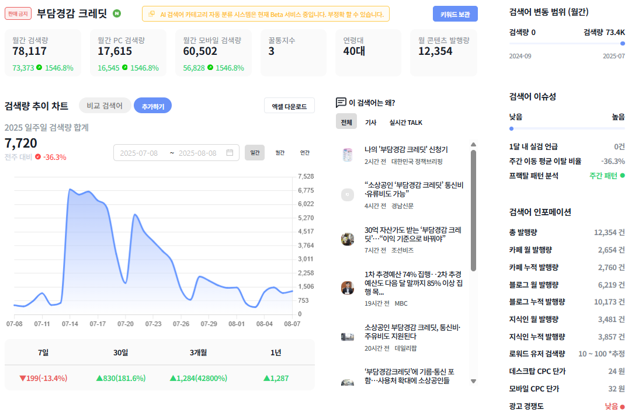635x416 pixels.
Task: Click the 엑셀 다운로드 button
Action: pyautogui.click(x=289, y=106)
